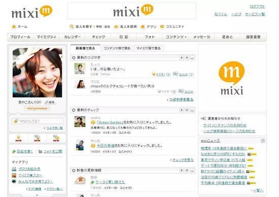
Task: Click the みんなで木を育てよう tree icon
Action: point(14,181)
